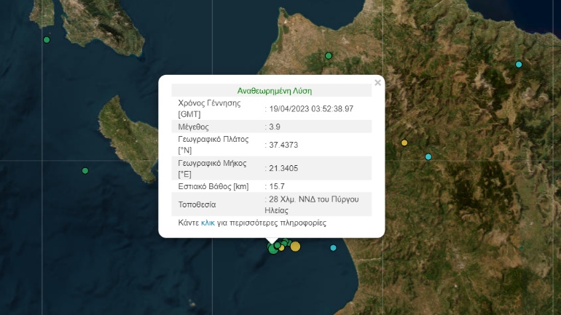This screenshot has width=561, height=315.
Task: Click the focal depth value 15.7
Action: (x=277, y=186)
